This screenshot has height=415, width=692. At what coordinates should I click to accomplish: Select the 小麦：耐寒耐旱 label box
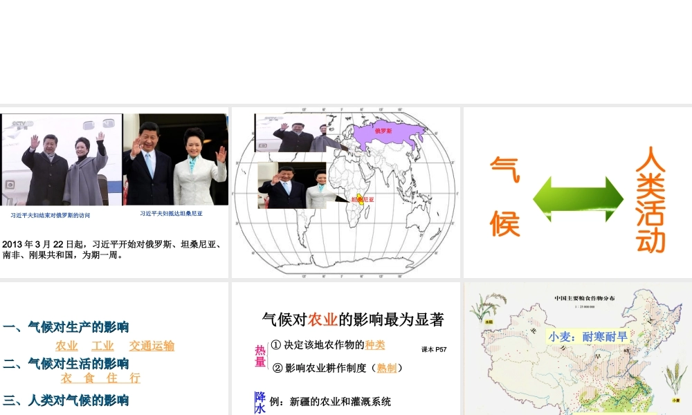click(588, 337)
